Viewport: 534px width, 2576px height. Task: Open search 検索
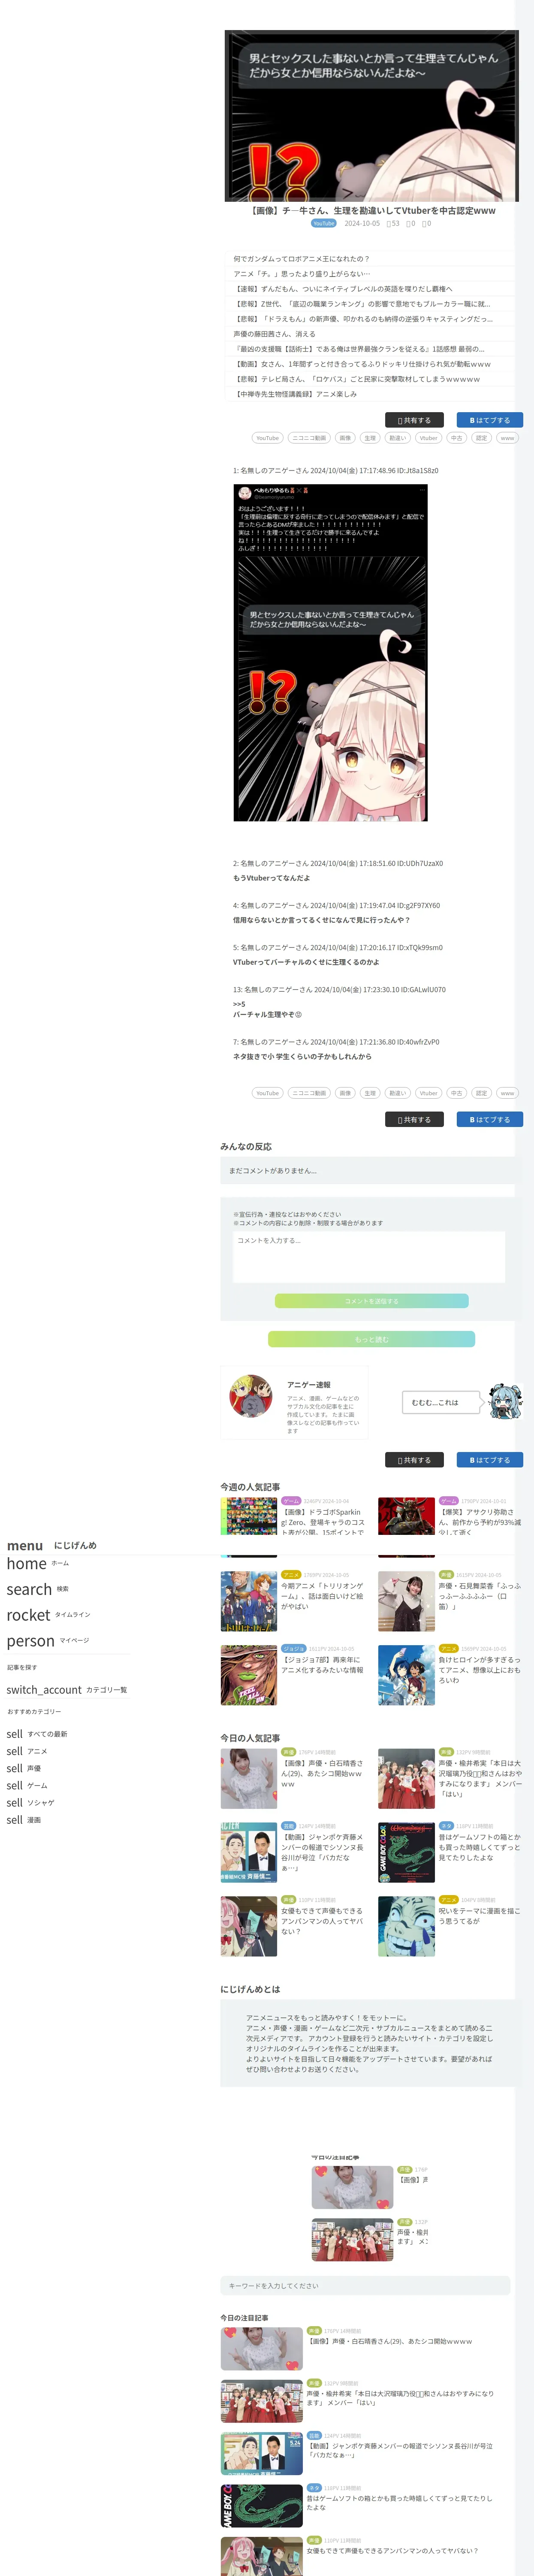pos(38,1589)
